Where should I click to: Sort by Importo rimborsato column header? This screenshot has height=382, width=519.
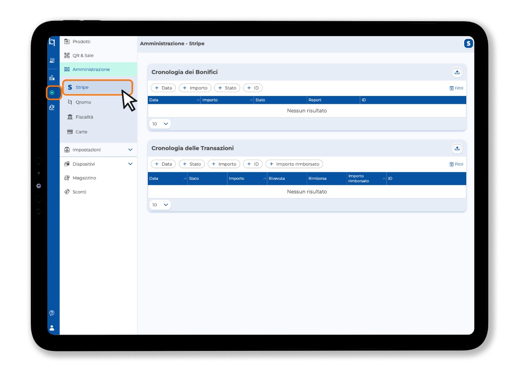click(367, 179)
